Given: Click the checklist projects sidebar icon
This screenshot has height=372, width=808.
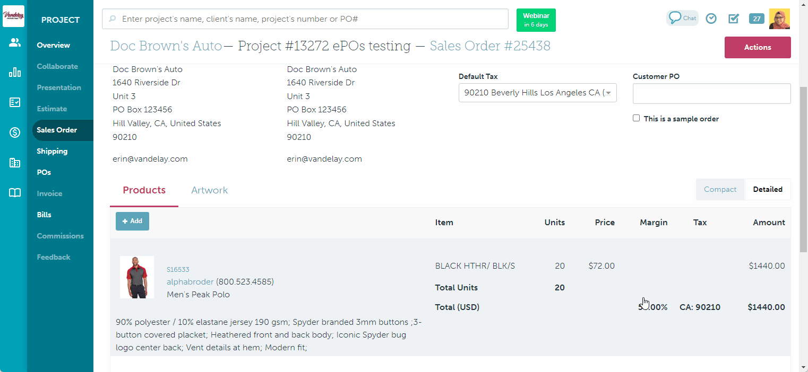Looking at the screenshot, I should click(x=15, y=102).
